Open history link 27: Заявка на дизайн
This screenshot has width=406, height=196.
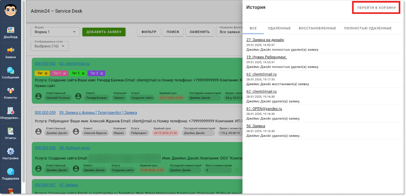pyautogui.click(x=265, y=40)
